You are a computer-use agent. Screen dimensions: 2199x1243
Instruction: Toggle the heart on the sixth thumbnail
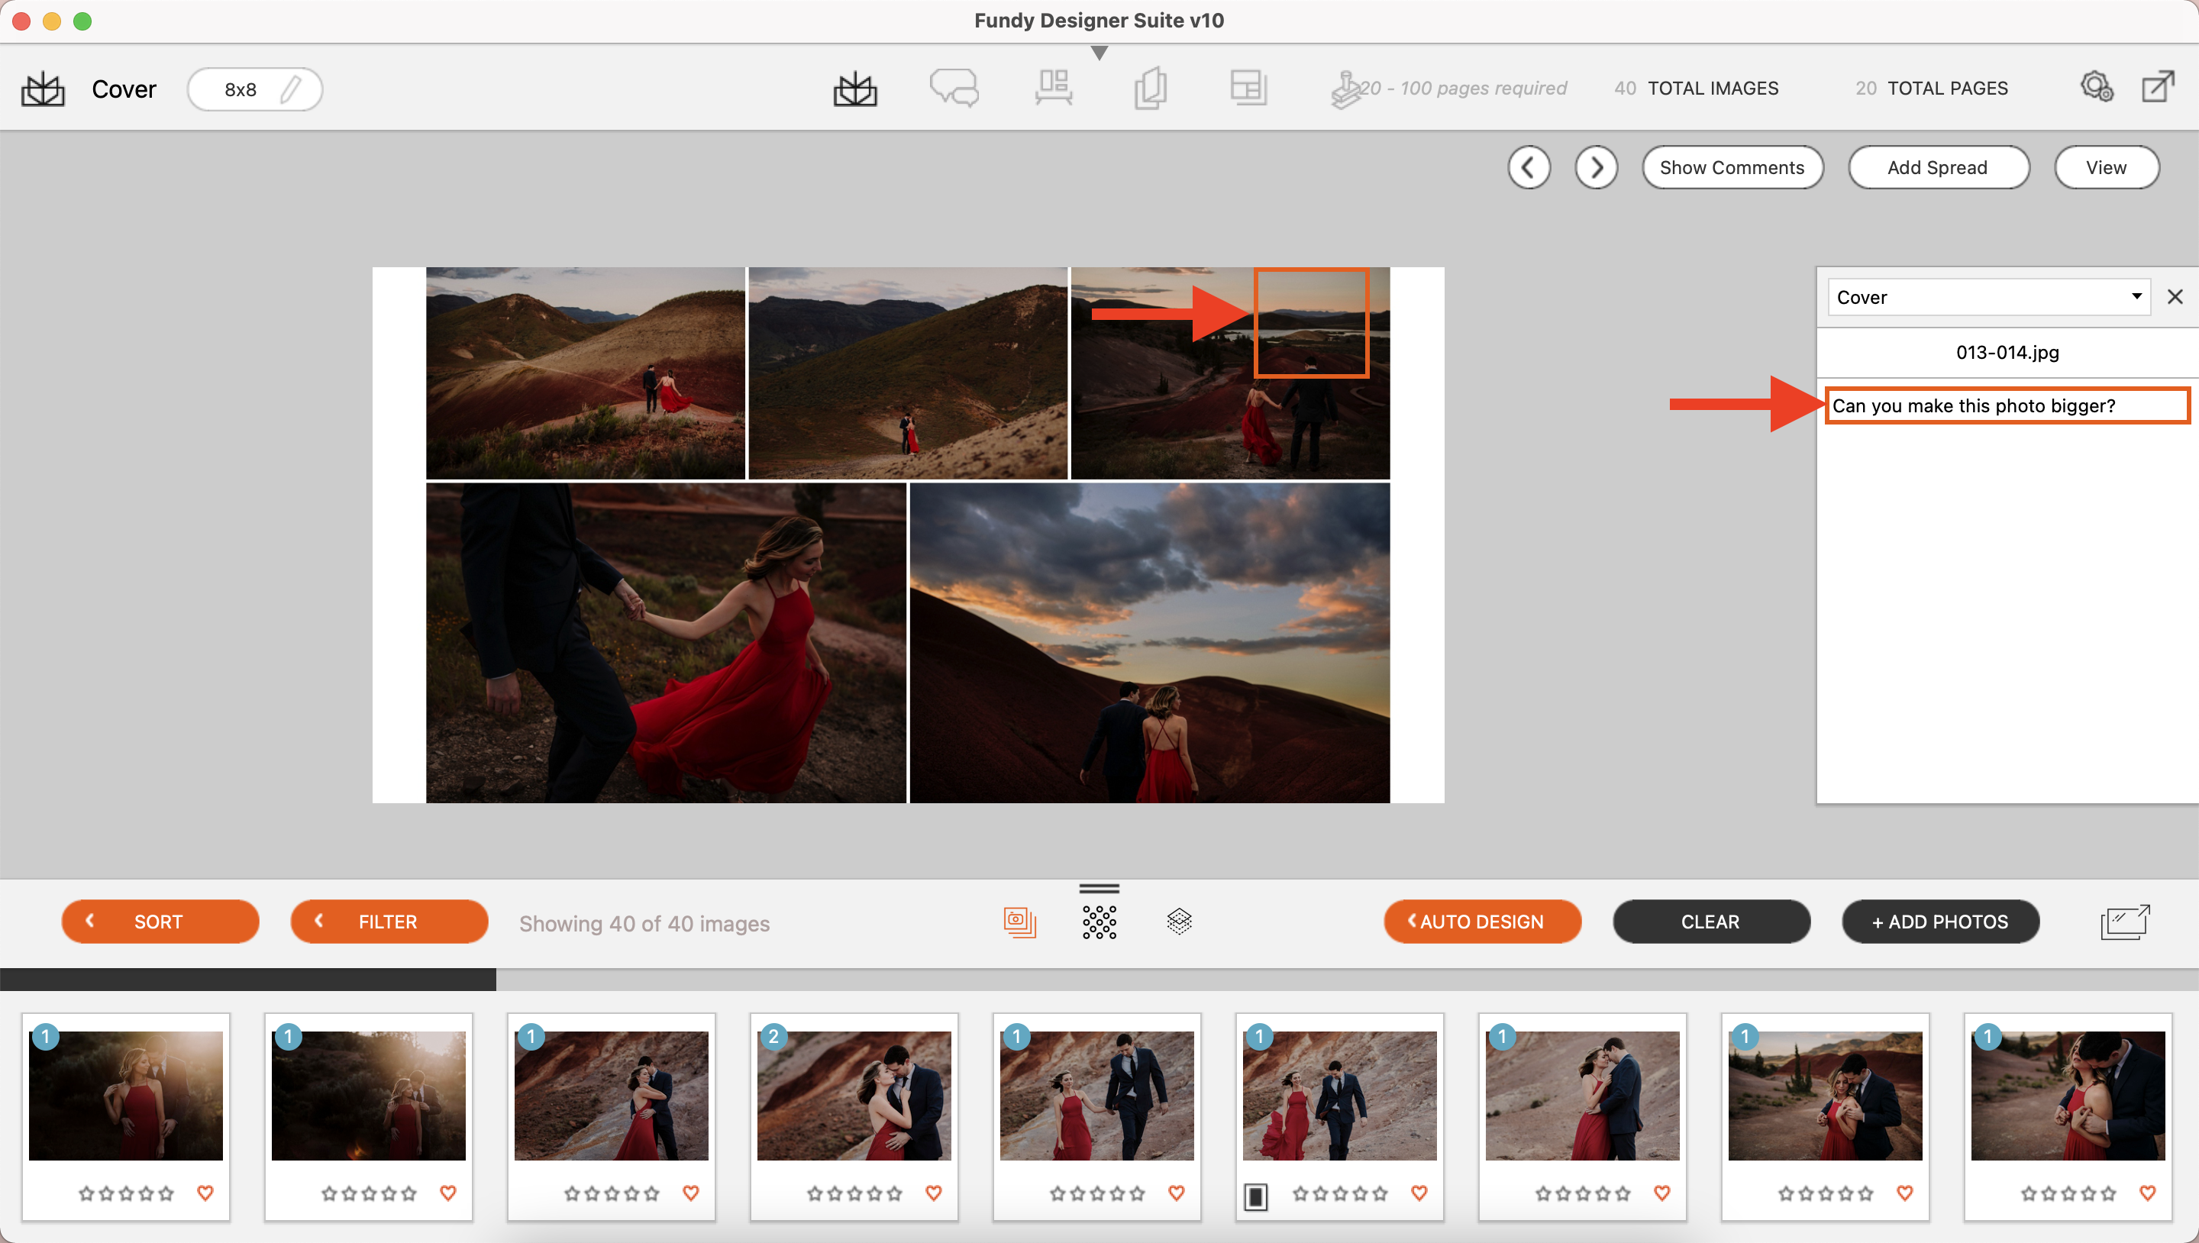click(1419, 1193)
